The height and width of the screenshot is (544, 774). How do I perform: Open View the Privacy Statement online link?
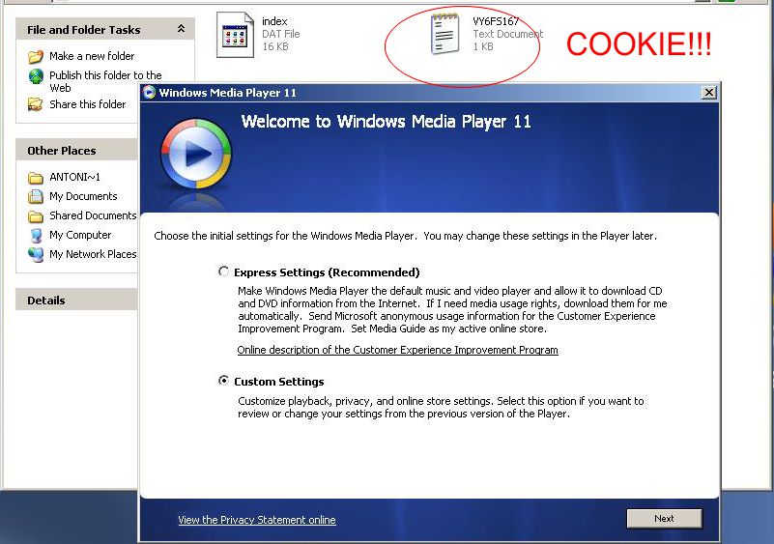[257, 520]
